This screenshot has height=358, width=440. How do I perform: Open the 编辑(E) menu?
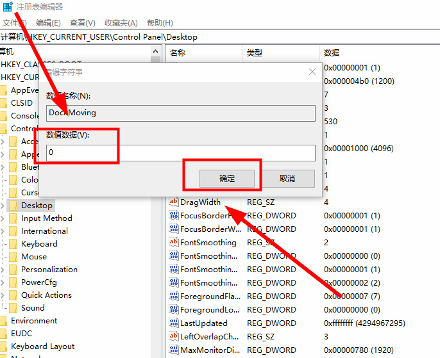point(48,23)
